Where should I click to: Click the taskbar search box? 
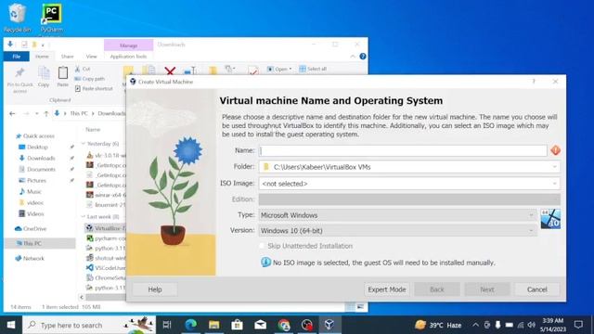pyautogui.click(x=89, y=325)
